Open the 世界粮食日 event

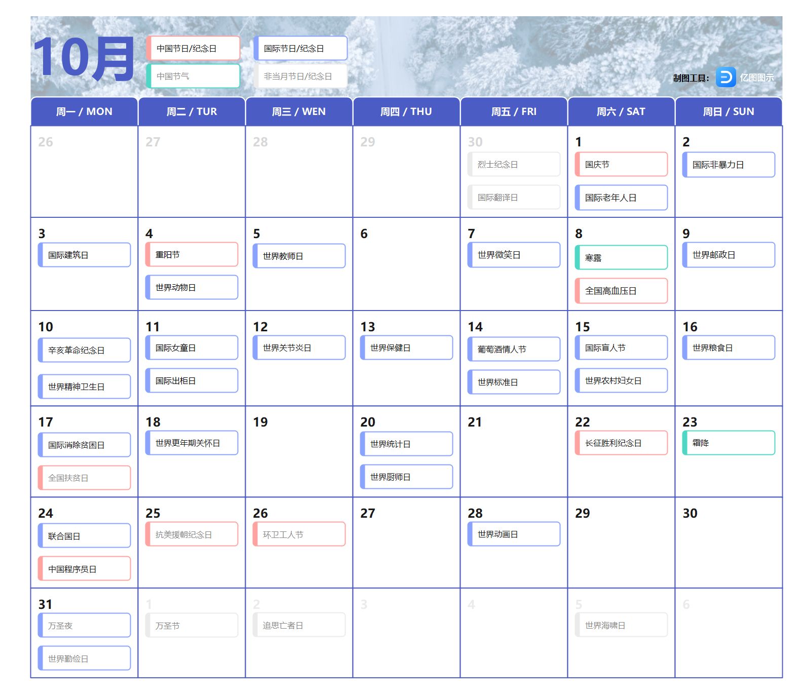[x=729, y=348]
